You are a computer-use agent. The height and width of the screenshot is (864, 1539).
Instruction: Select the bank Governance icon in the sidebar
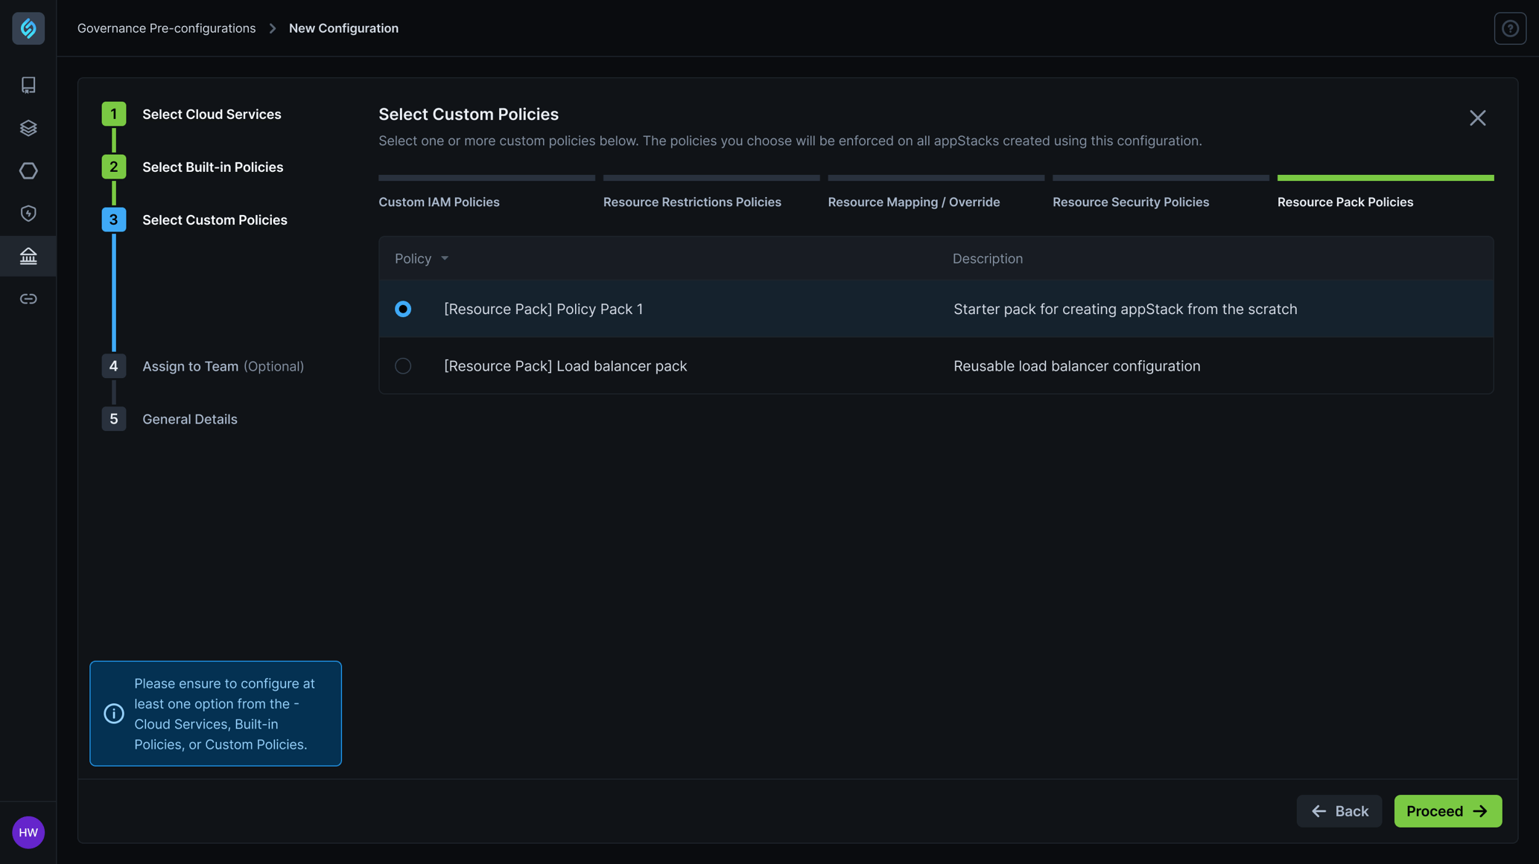click(x=28, y=255)
